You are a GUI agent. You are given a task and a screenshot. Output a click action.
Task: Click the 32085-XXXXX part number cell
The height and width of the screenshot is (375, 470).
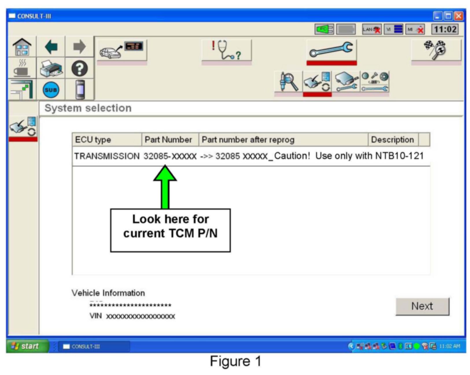point(170,156)
